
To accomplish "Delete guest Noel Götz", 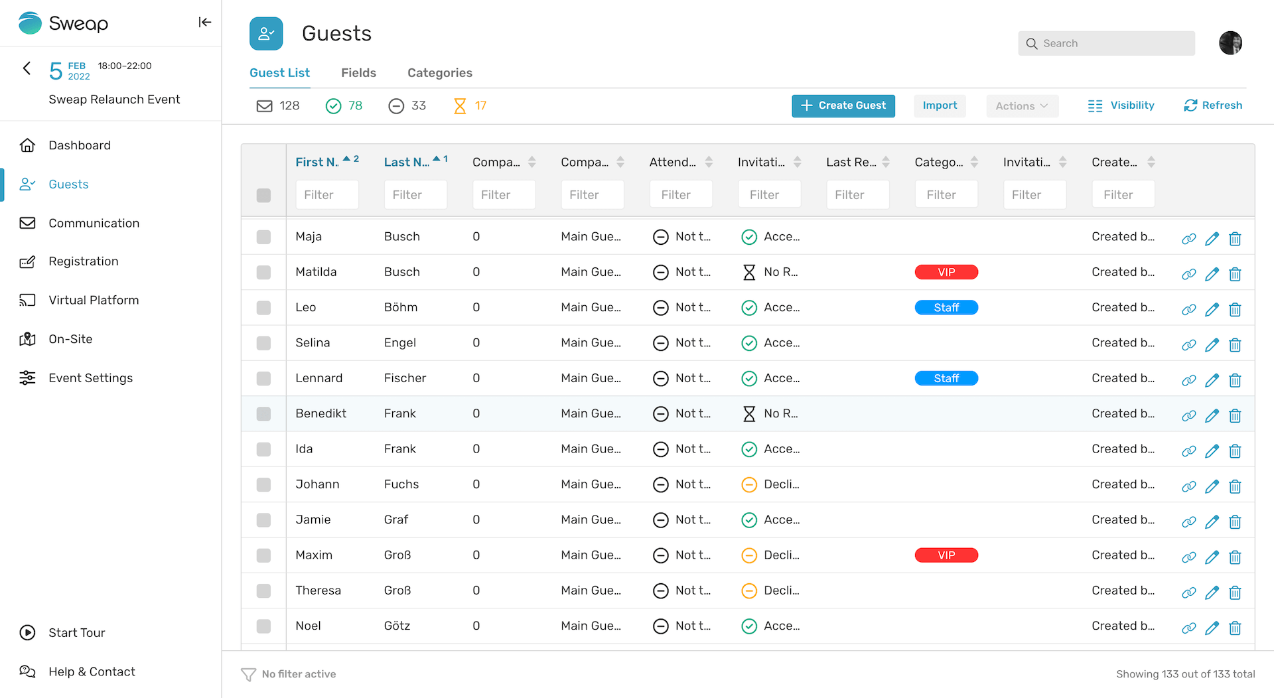I will (1235, 628).
